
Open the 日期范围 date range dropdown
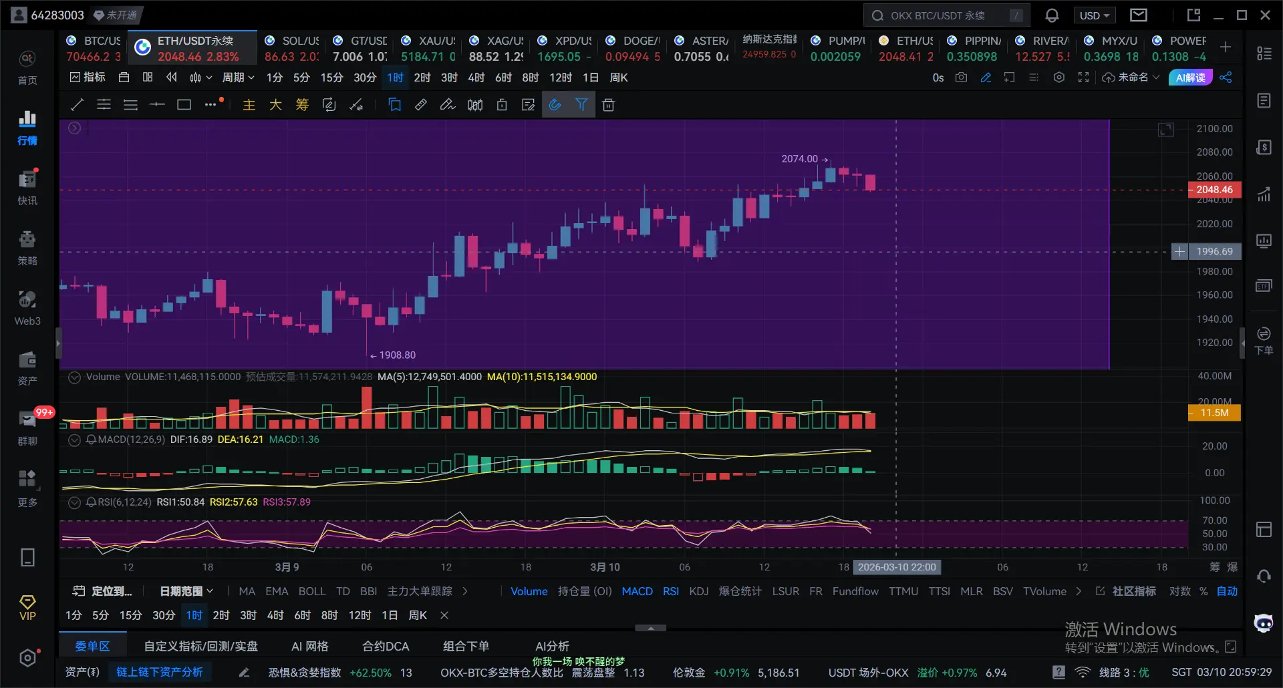(186, 591)
